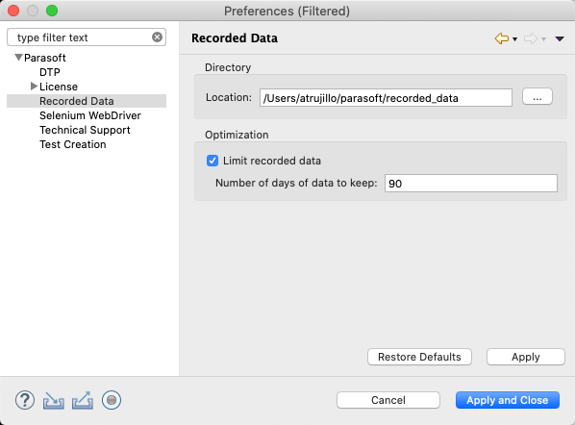Click the days of data to keep field
This screenshot has width=575, height=425.
pyautogui.click(x=471, y=183)
